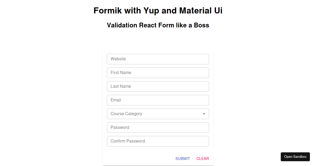Click the blue SUBMIT text link
This screenshot has height=166, width=316.
pos(182,158)
